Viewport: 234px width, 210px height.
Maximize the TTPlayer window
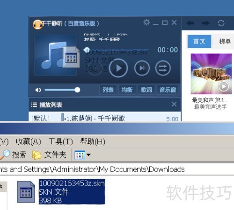click(165, 23)
